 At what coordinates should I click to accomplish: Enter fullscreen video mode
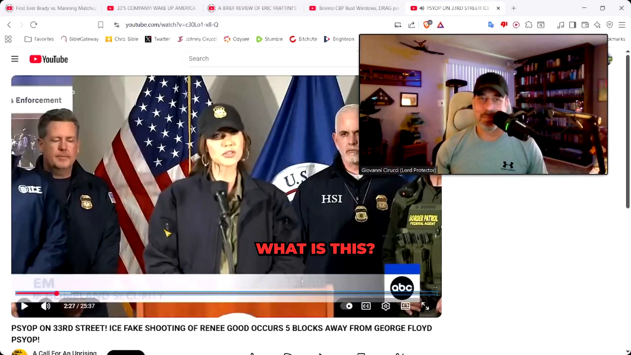click(425, 306)
